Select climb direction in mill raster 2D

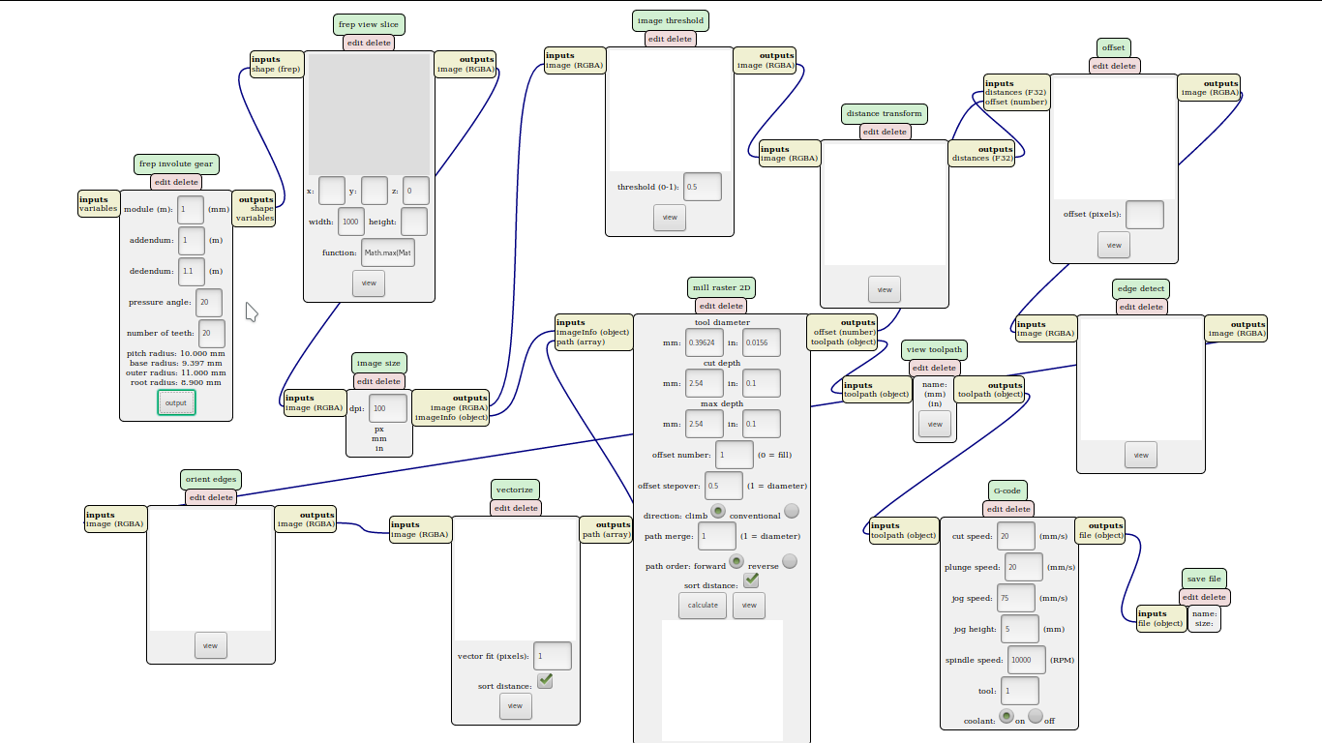click(x=719, y=511)
